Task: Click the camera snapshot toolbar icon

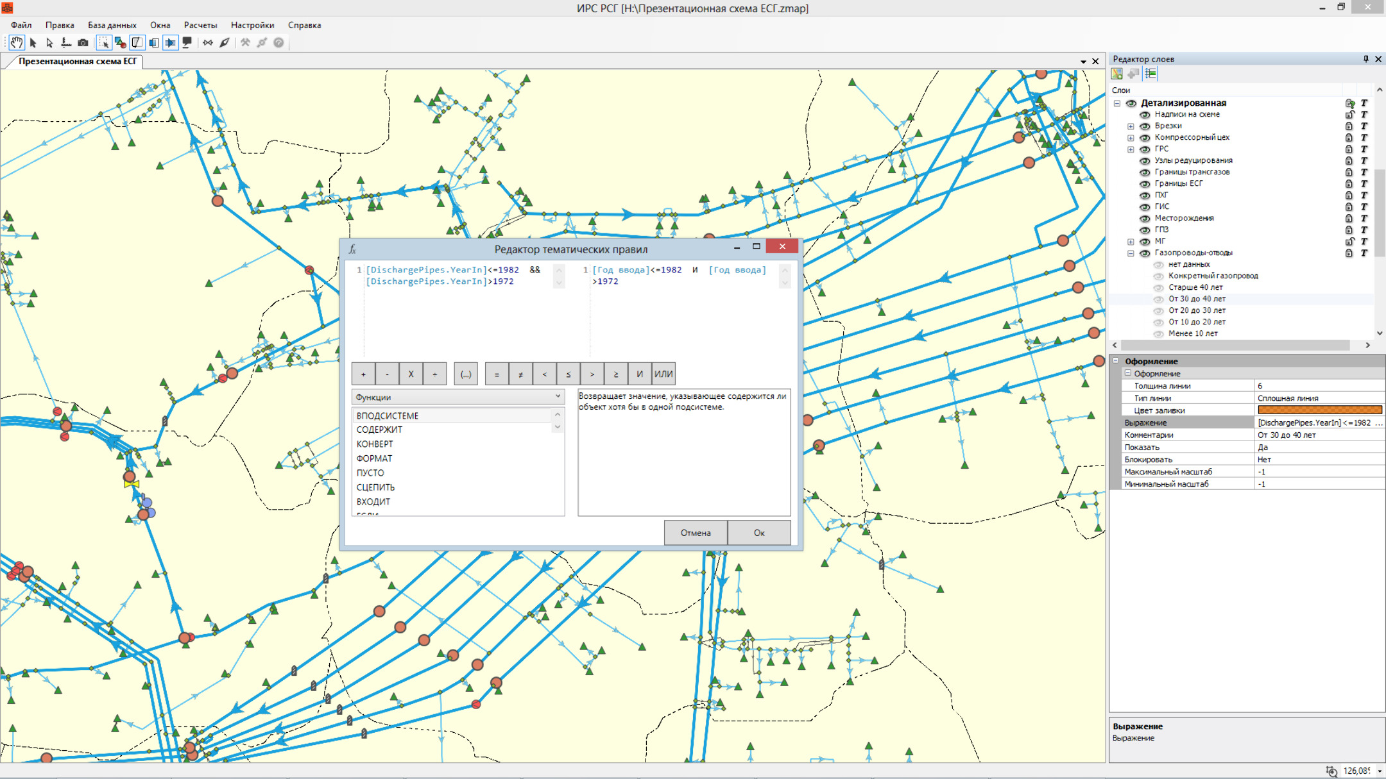Action: point(83,43)
